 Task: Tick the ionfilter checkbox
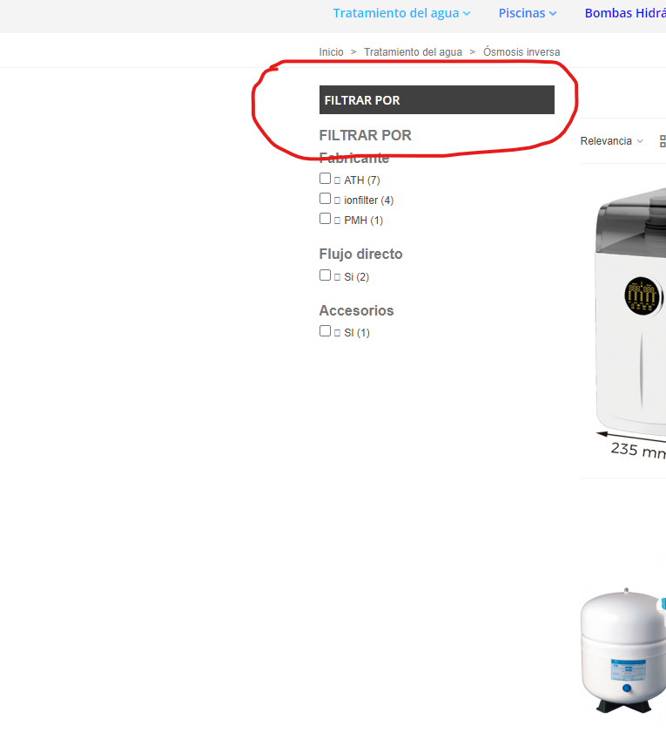[x=325, y=199]
